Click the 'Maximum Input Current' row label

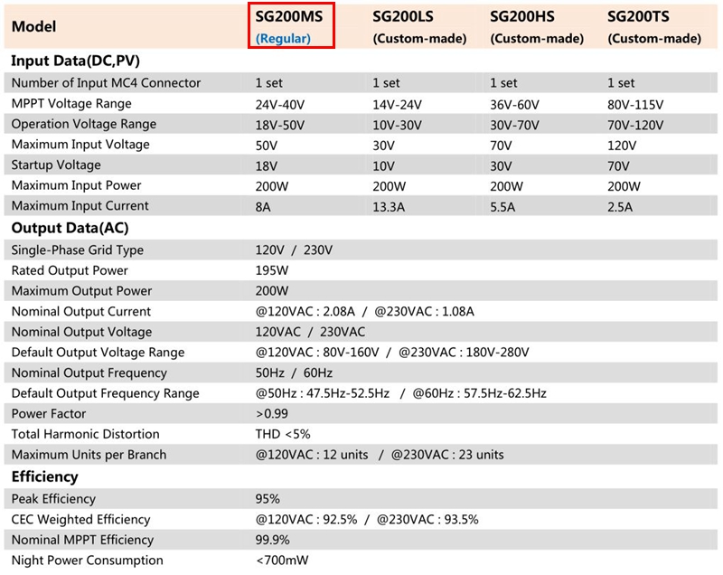point(80,205)
